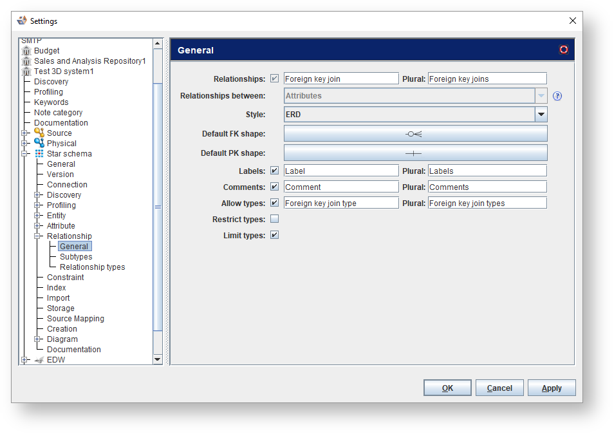Image resolution: width=614 pixels, height=434 pixels.
Task: Uncheck the Labels checkbox
Action: 275,171
